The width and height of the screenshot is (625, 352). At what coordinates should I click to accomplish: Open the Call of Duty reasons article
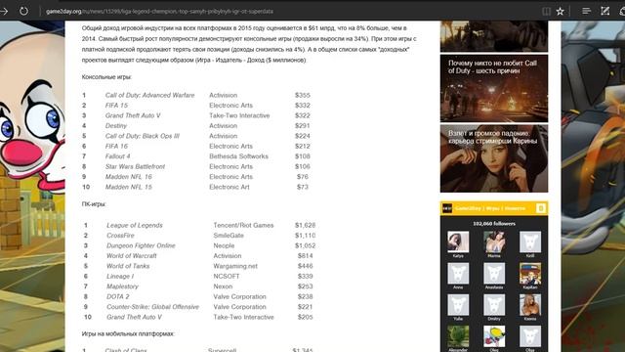tap(494, 89)
